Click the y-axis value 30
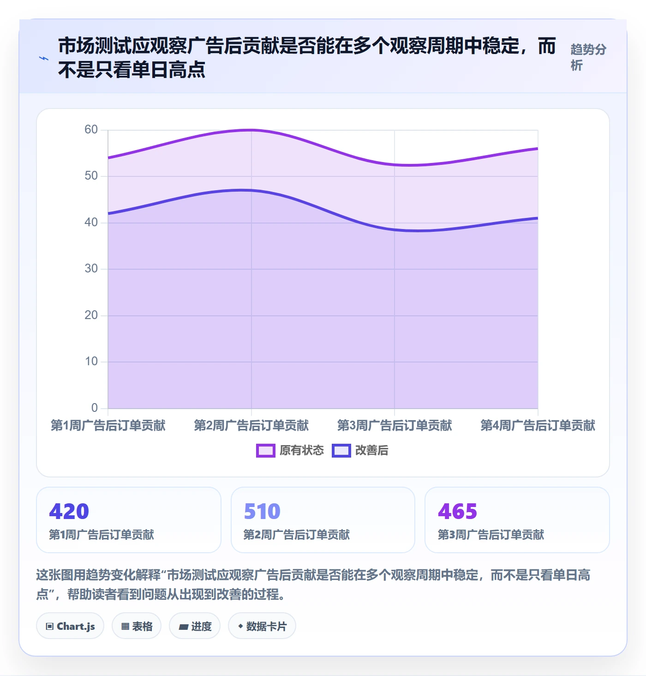 [x=91, y=269]
